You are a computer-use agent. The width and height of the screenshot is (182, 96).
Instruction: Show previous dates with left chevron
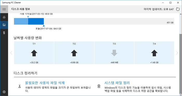[11, 53]
